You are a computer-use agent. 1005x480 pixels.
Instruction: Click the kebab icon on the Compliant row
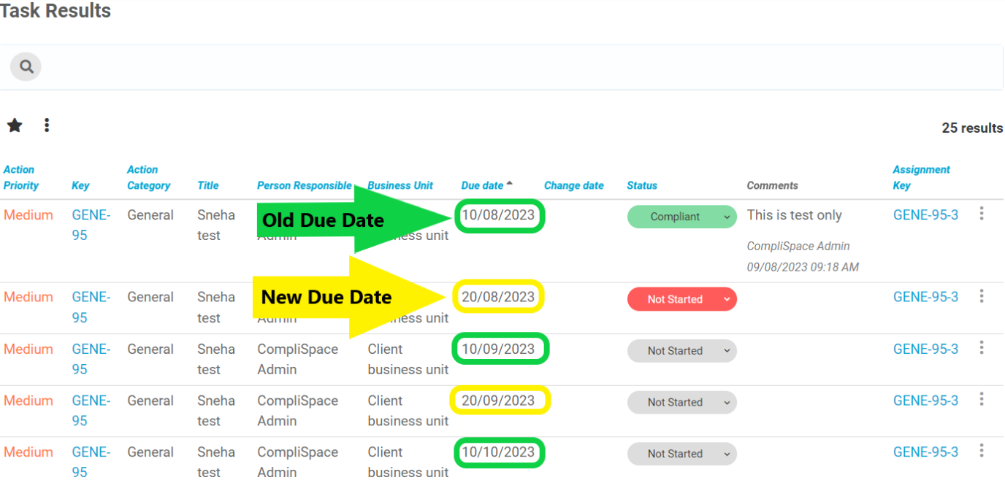pyautogui.click(x=982, y=214)
